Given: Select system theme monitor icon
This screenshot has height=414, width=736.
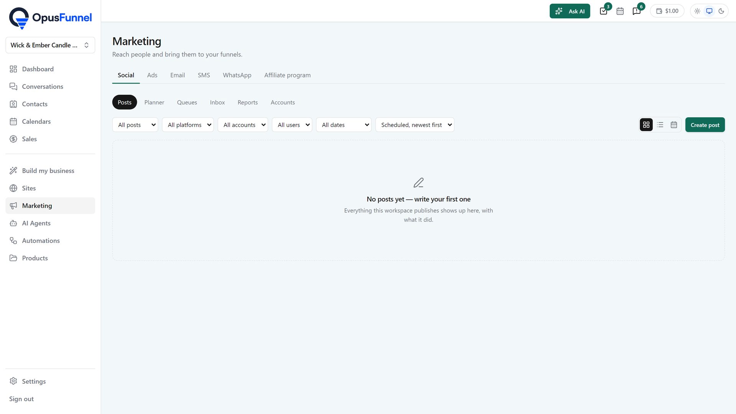Looking at the screenshot, I should (x=709, y=11).
